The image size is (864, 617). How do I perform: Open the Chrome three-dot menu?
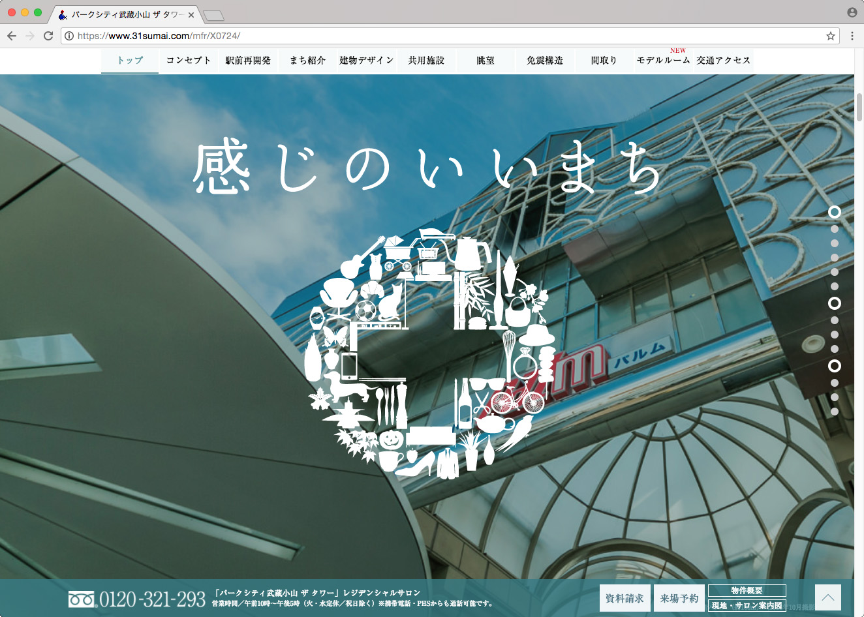click(x=852, y=36)
